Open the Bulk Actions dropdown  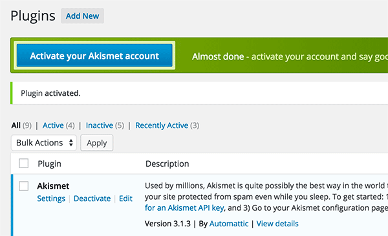(x=44, y=143)
